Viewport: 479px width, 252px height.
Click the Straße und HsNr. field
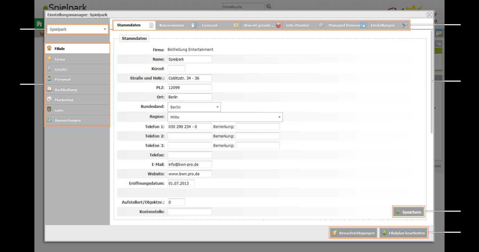[190, 78]
